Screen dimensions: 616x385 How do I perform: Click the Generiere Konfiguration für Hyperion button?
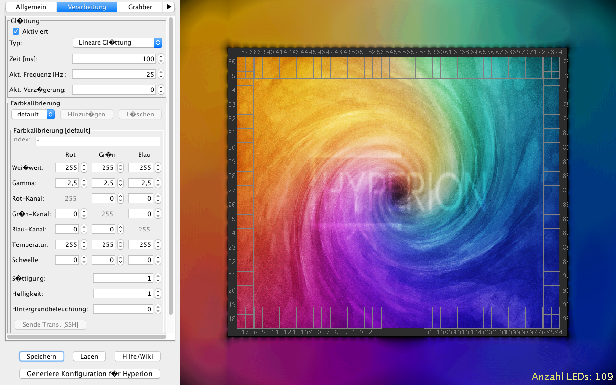(x=90, y=374)
